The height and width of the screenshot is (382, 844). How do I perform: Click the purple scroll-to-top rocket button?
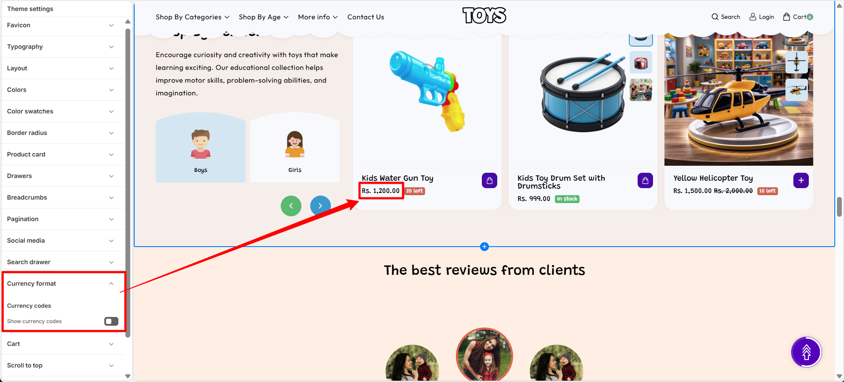pos(806,352)
